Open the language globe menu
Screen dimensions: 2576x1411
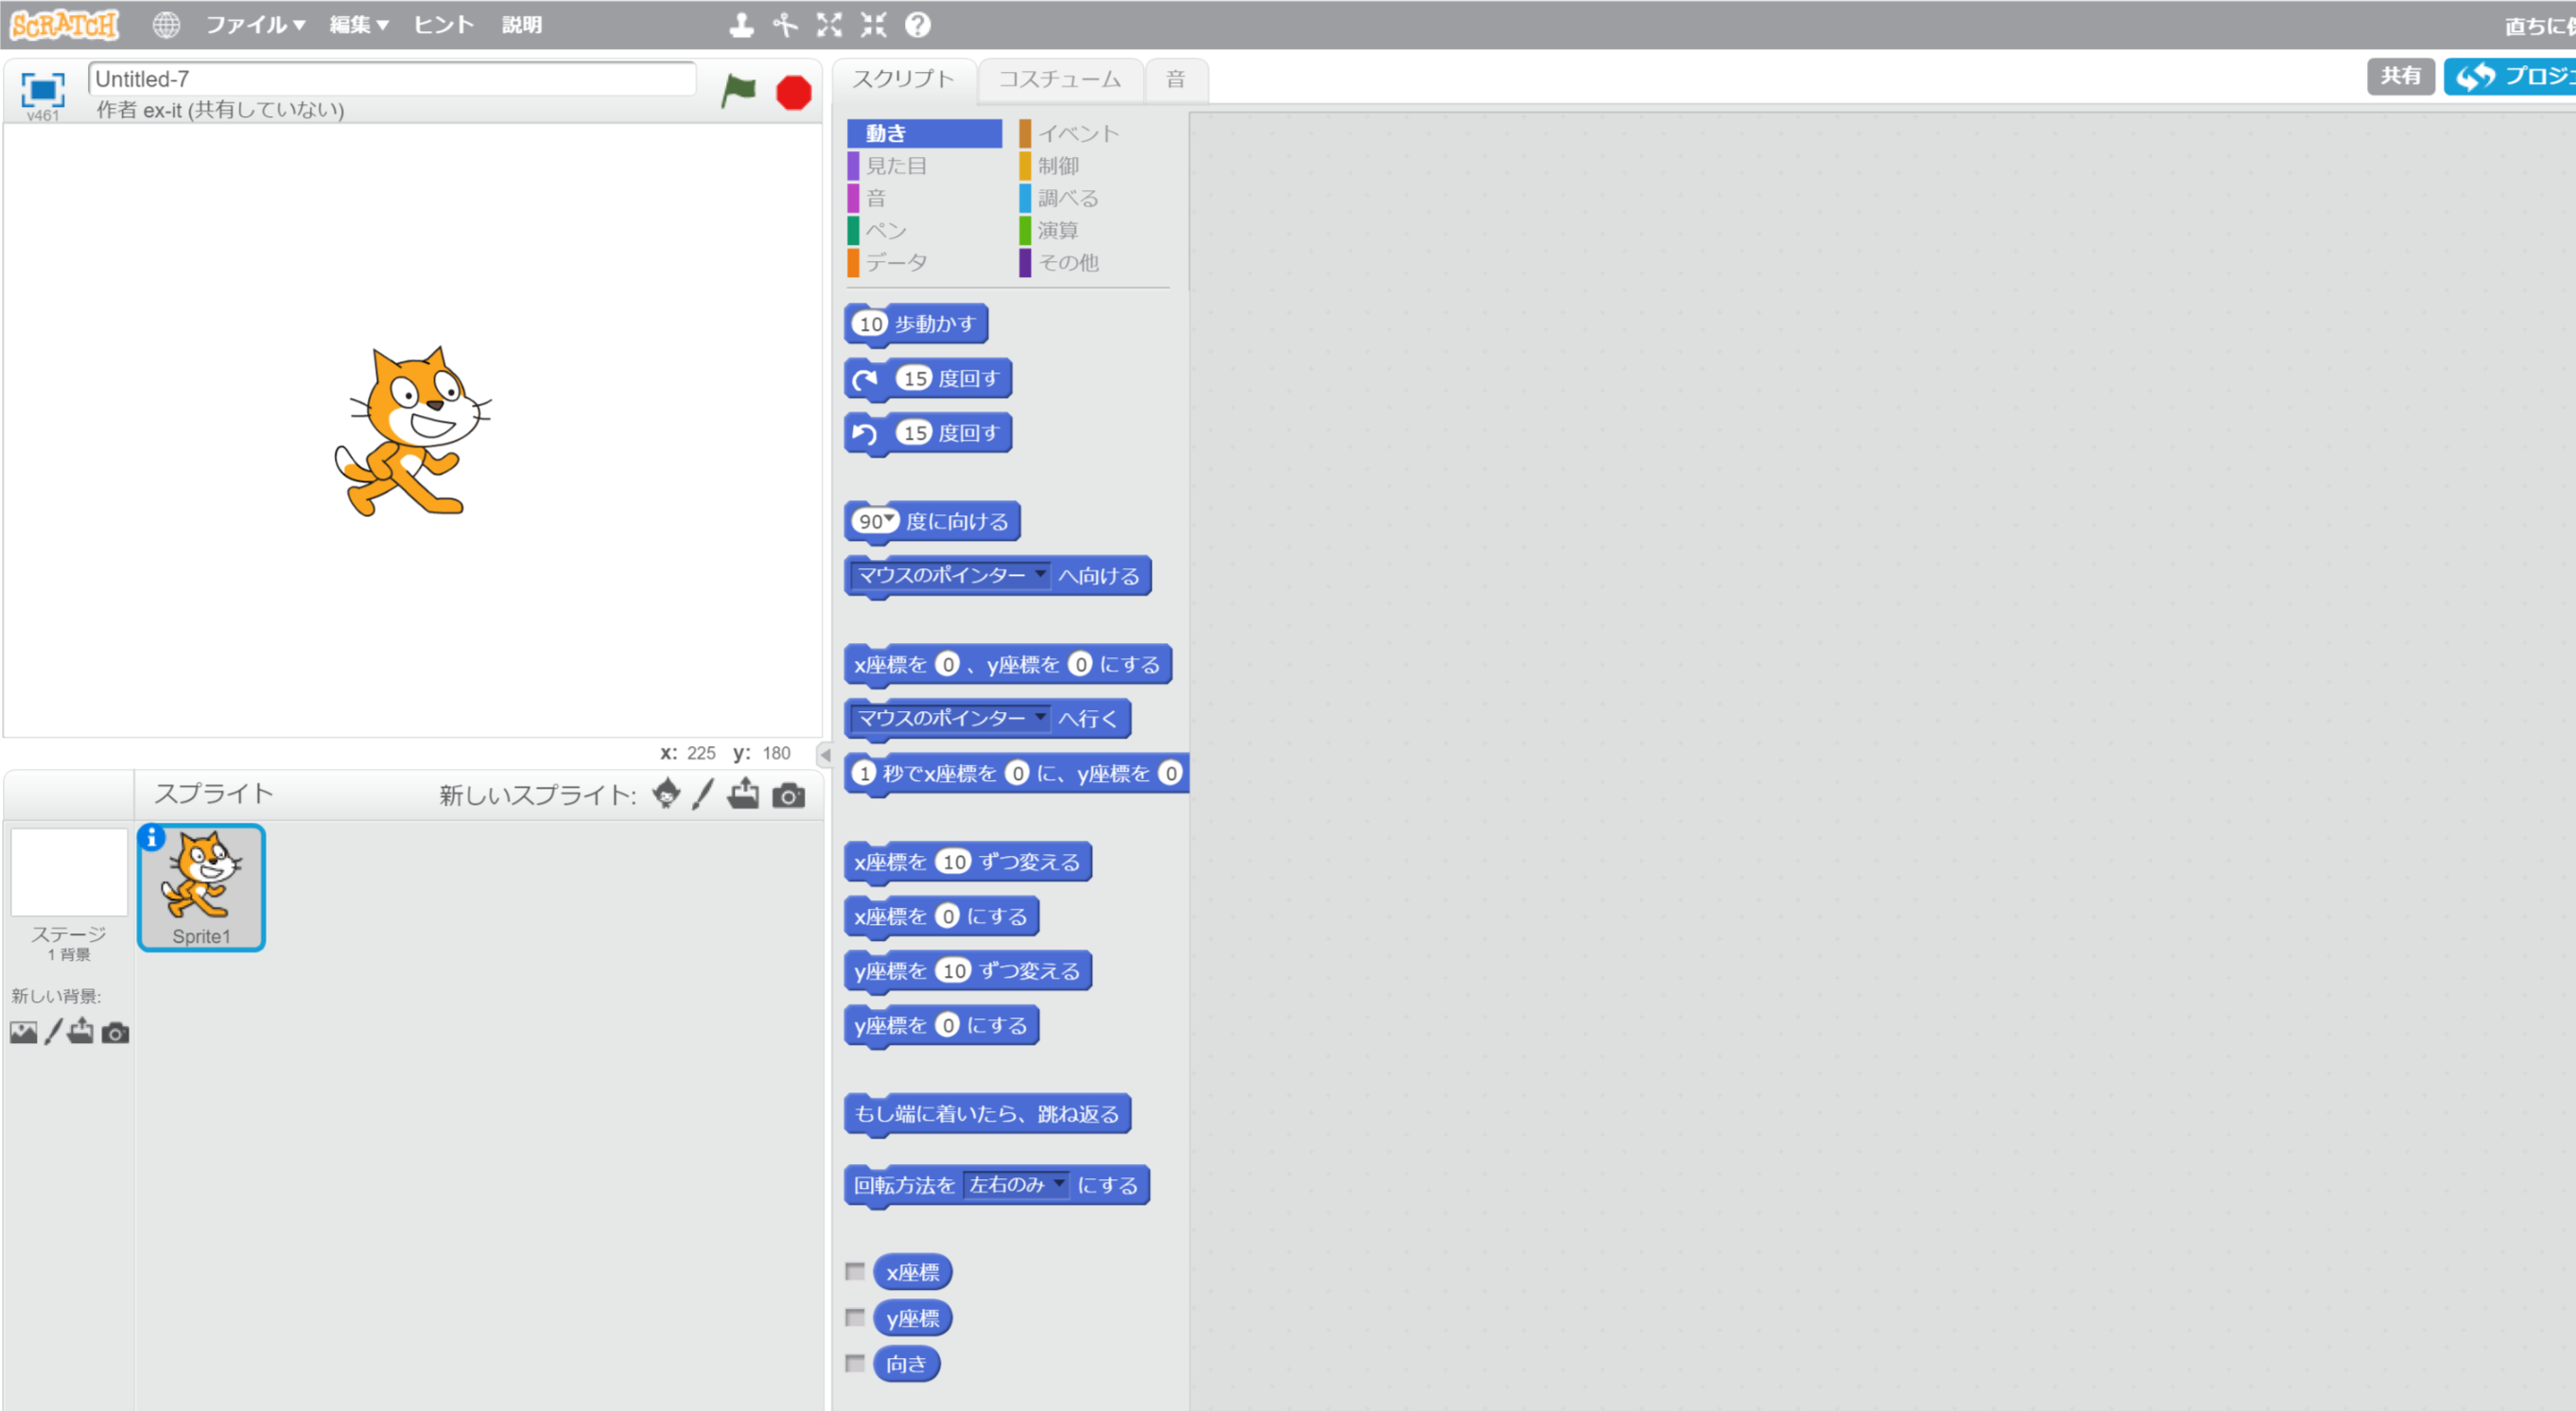[x=166, y=25]
